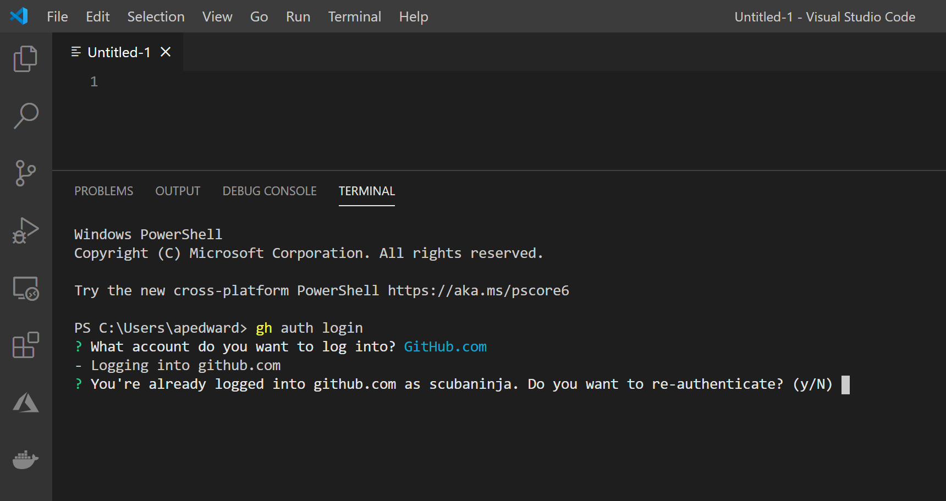Open the File menu

click(x=57, y=16)
